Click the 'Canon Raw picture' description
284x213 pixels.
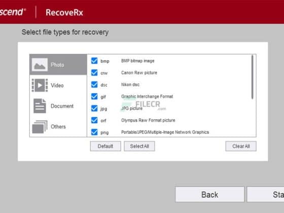[139, 73]
